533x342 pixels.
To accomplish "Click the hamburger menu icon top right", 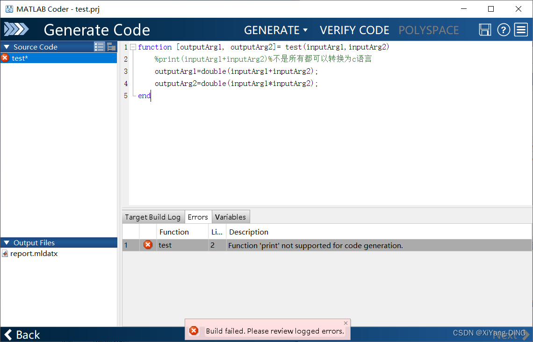I will [x=521, y=29].
